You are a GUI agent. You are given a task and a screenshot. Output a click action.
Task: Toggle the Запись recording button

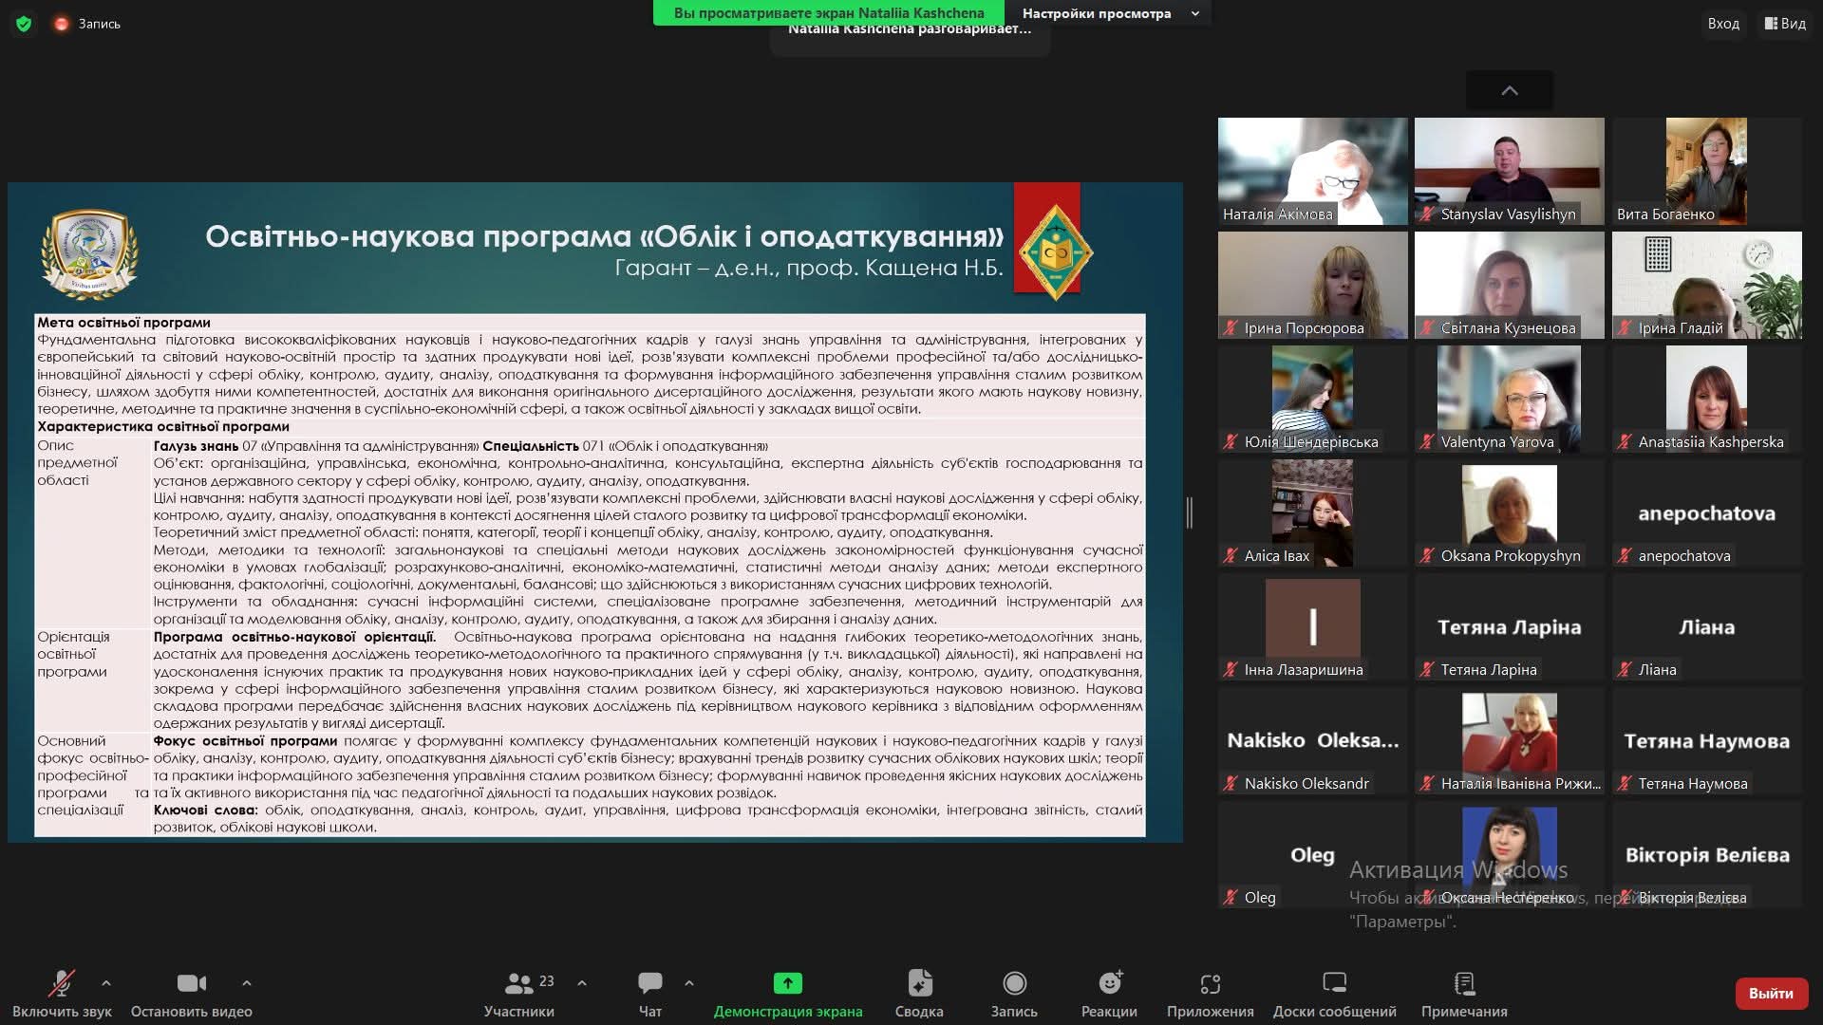1014,983
